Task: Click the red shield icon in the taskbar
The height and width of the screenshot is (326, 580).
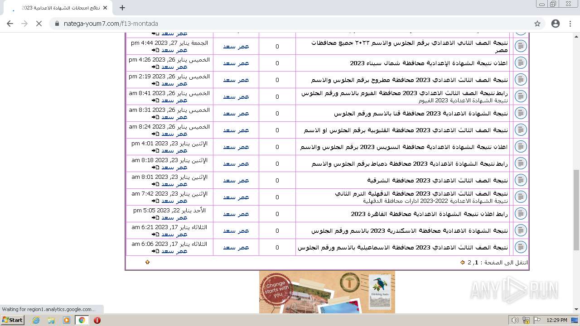Action: click(97, 320)
